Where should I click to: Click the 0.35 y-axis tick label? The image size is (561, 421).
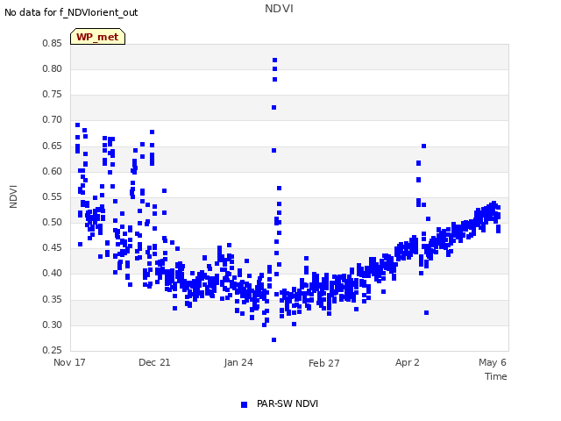click(x=53, y=299)
